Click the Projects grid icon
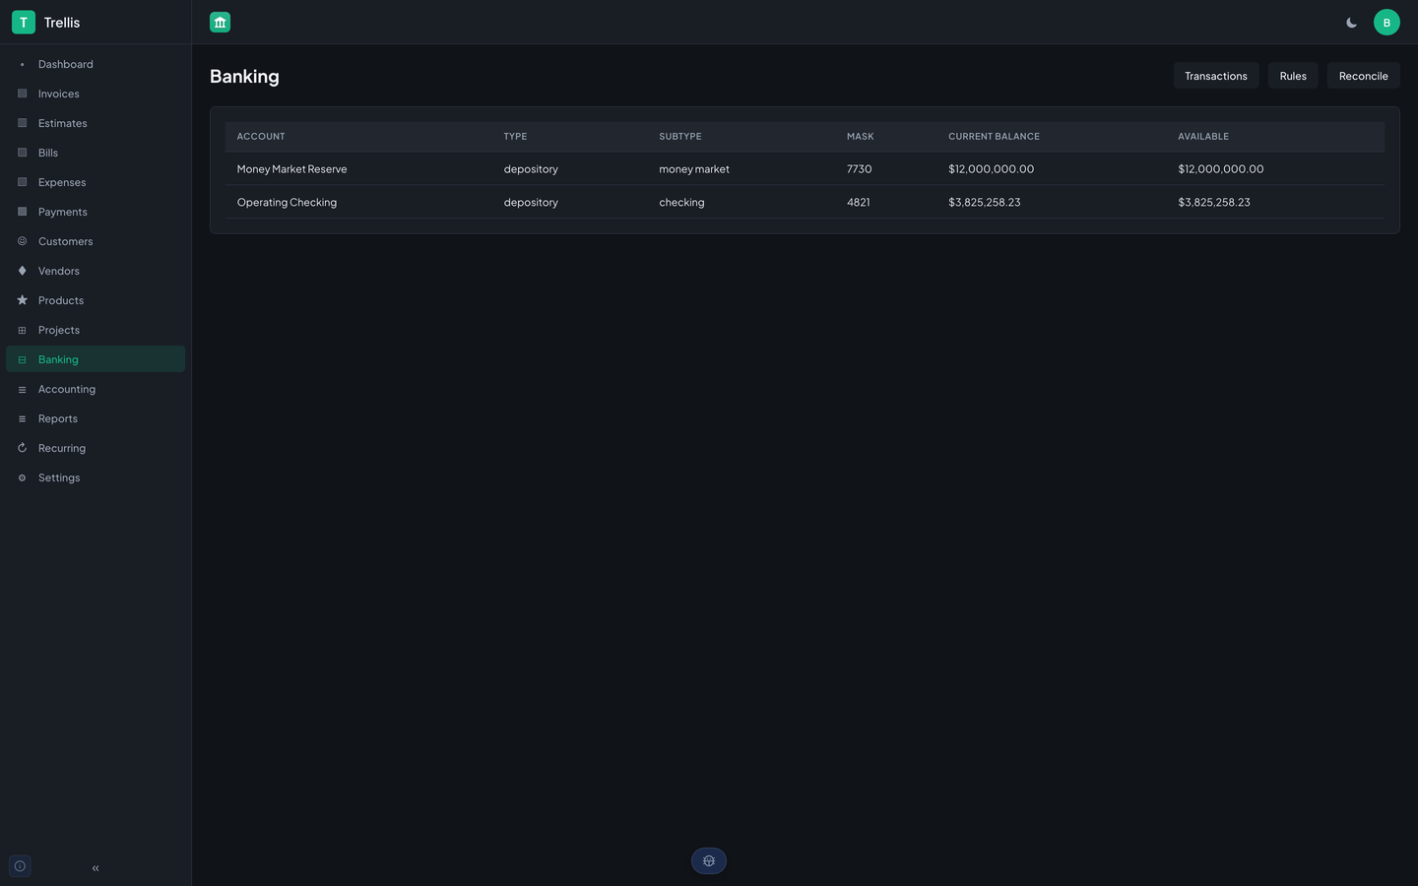This screenshot has height=886, width=1418. pyautogui.click(x=22, y=330)
